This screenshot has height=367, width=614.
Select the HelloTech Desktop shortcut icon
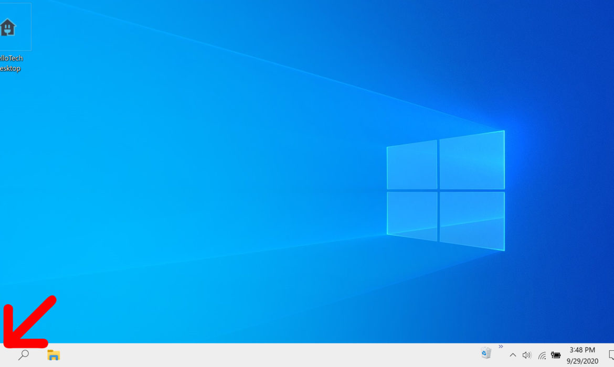(x=8, y=27)
